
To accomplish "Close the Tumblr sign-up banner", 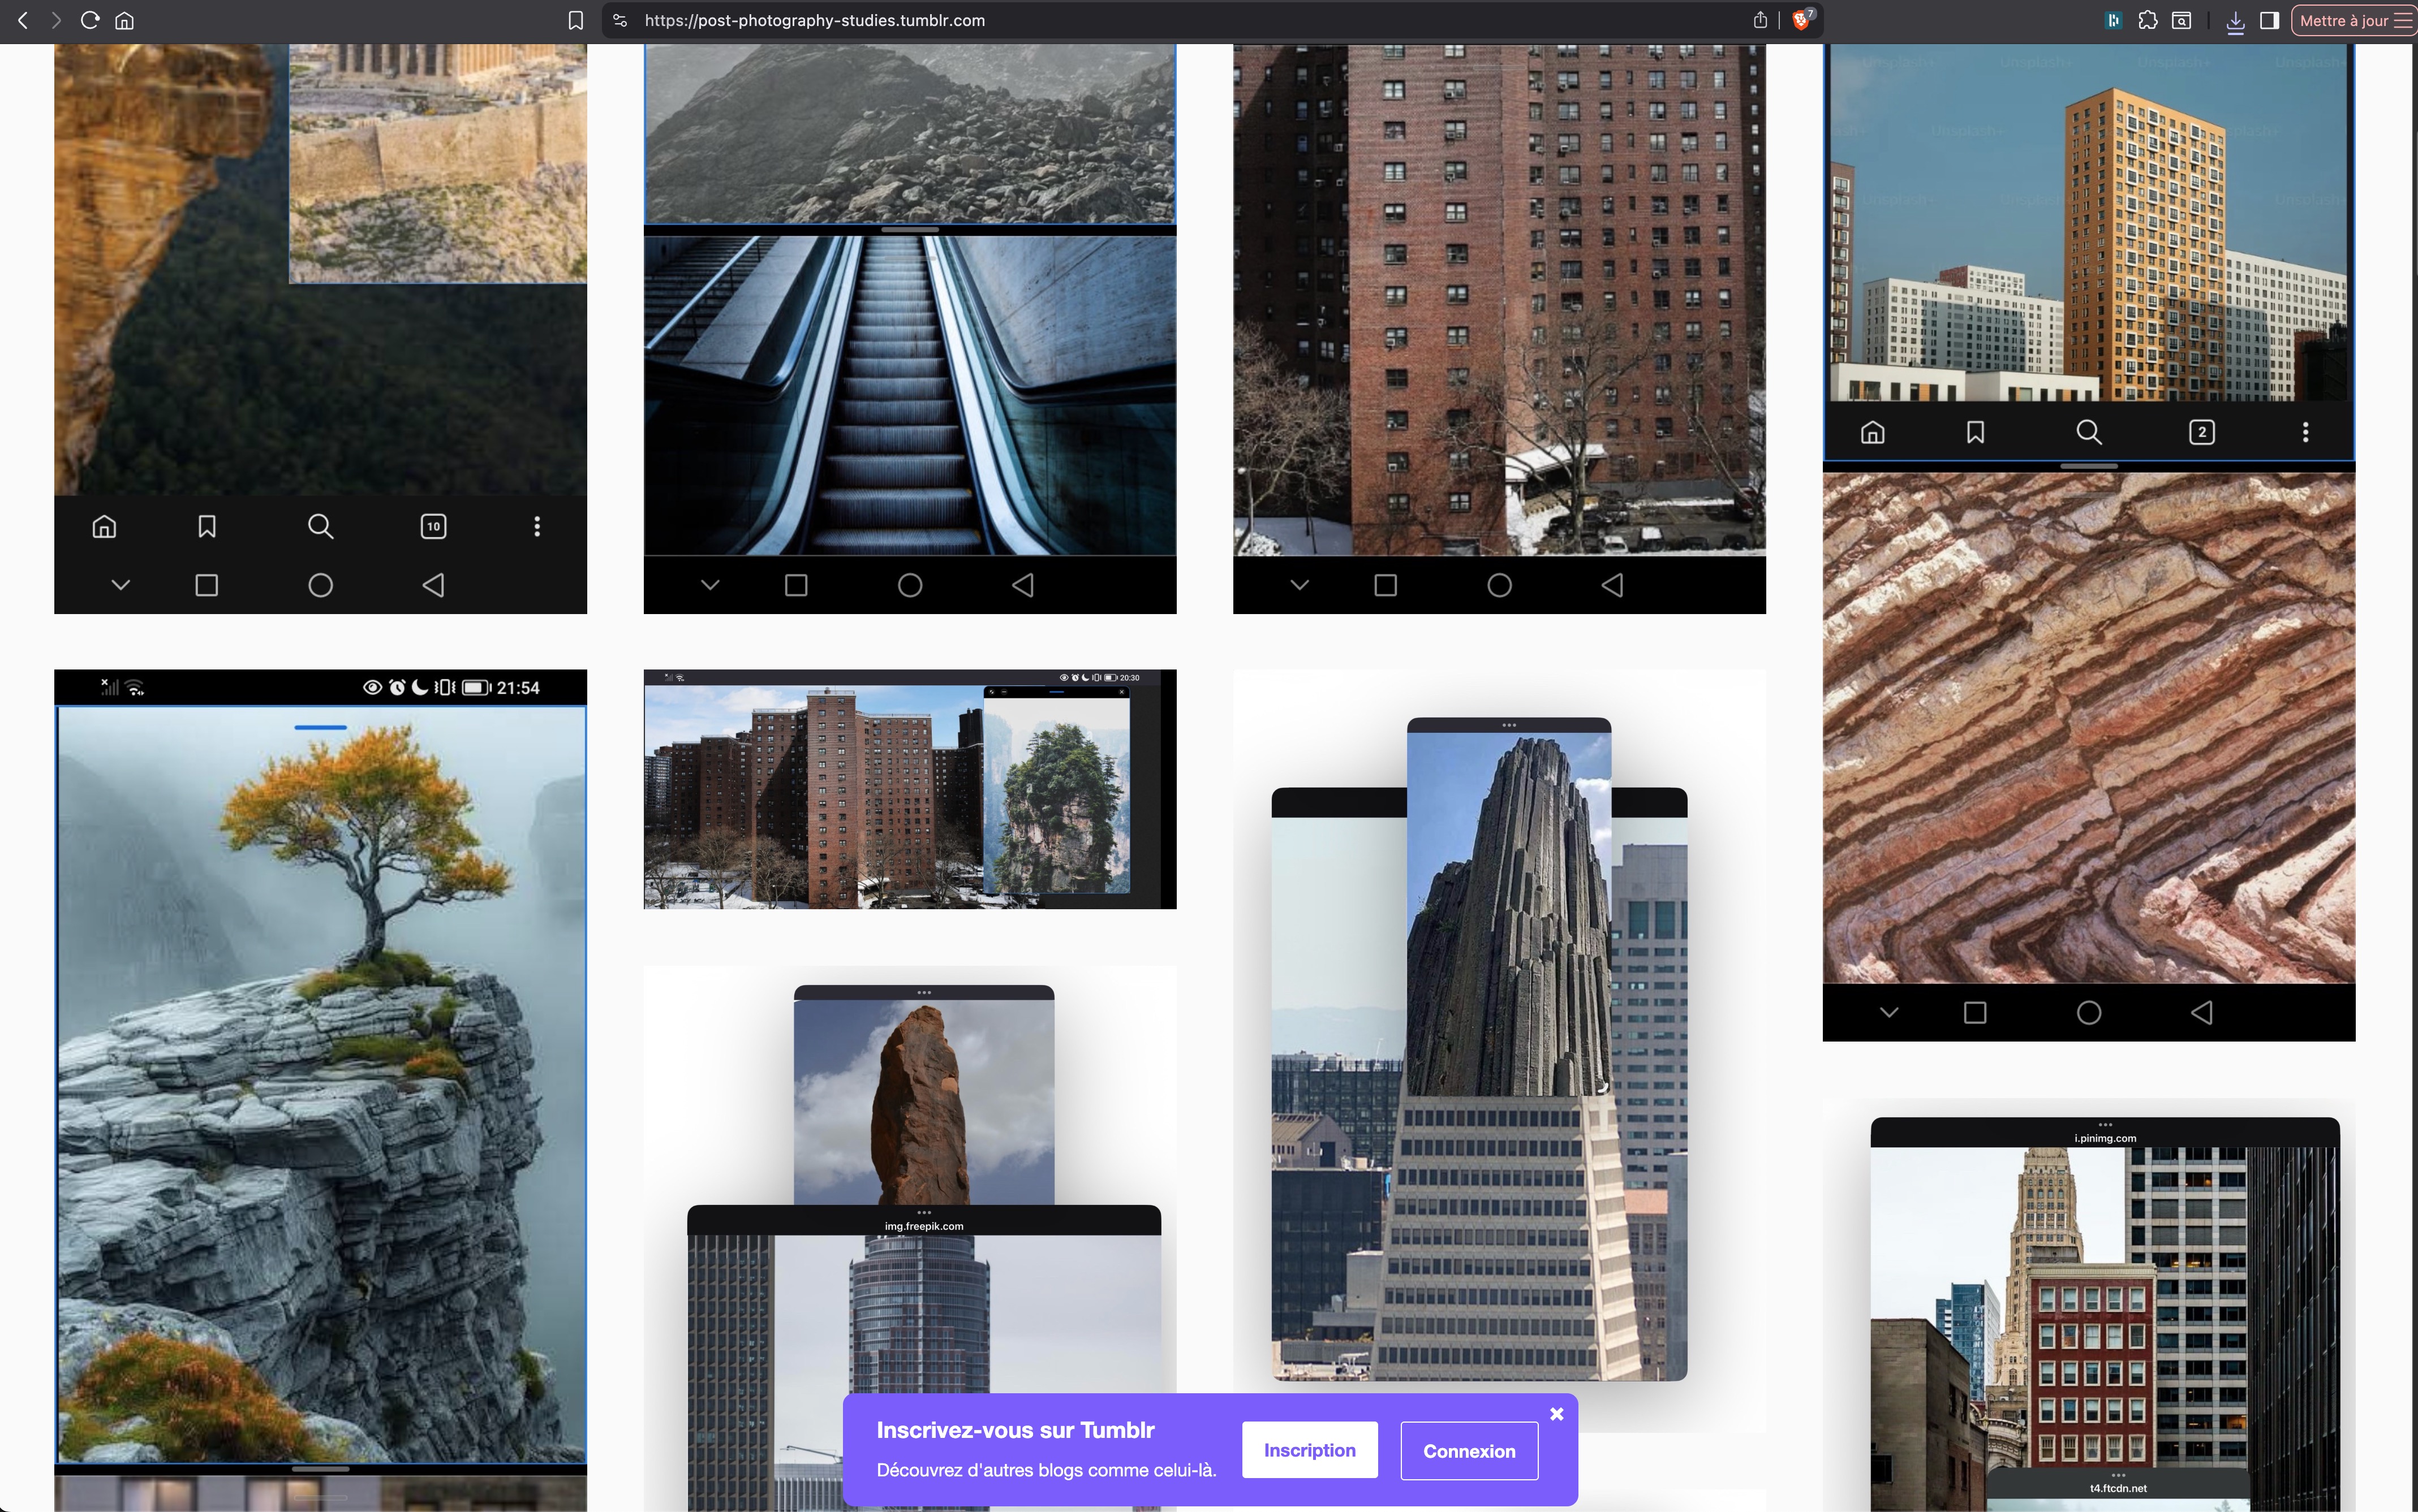I will click(1556, 1413).
